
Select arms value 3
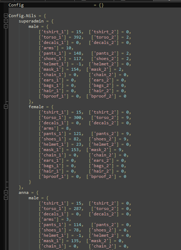pyautogui.click(x=67, y=219)
